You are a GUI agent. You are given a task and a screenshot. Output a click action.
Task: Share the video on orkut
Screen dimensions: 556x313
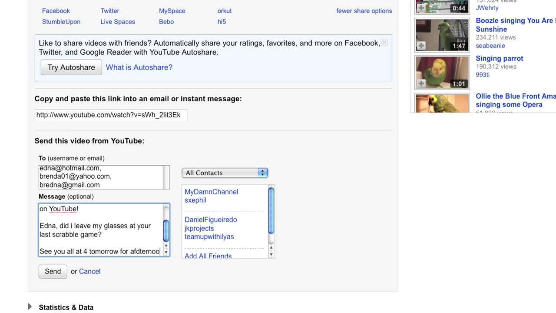[224, 11]
